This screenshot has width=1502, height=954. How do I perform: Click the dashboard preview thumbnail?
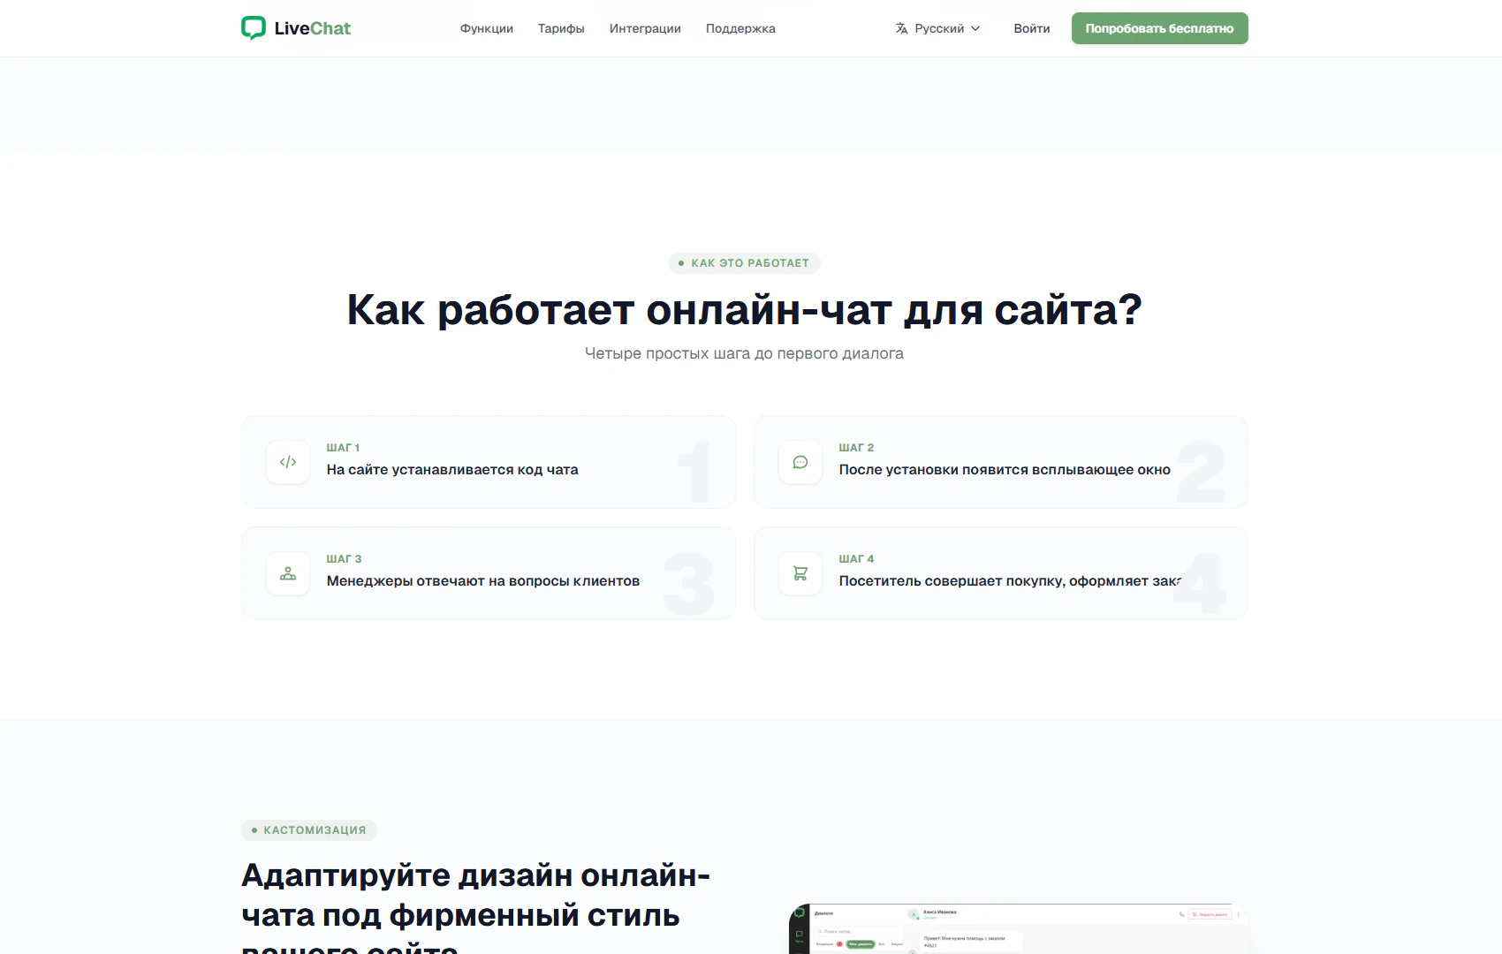click(x=1018, y=928)
